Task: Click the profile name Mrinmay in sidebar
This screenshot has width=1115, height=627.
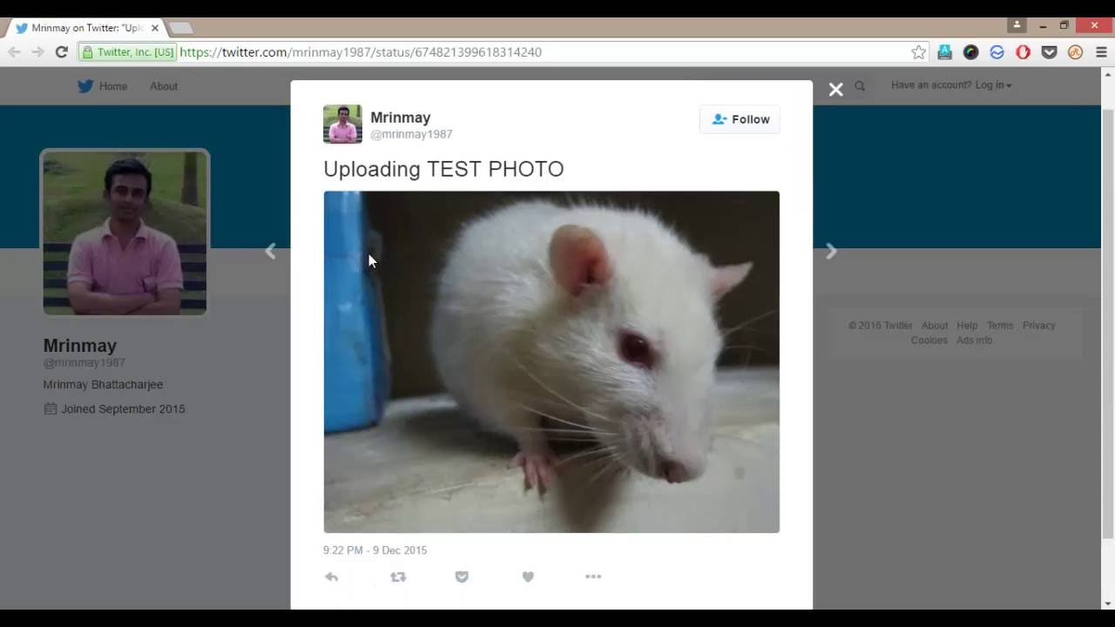Action: coord(80,346)
